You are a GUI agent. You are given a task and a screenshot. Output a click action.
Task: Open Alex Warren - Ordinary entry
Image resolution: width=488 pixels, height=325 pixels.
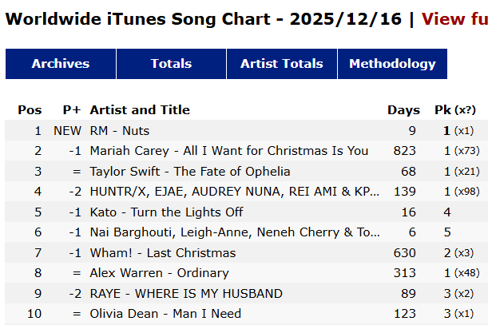157,272
